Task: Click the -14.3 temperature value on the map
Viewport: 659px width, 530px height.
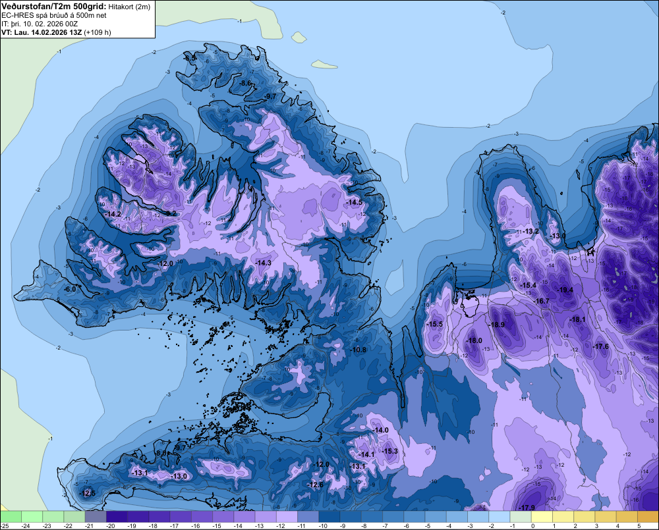Action: tap(263, 263)
